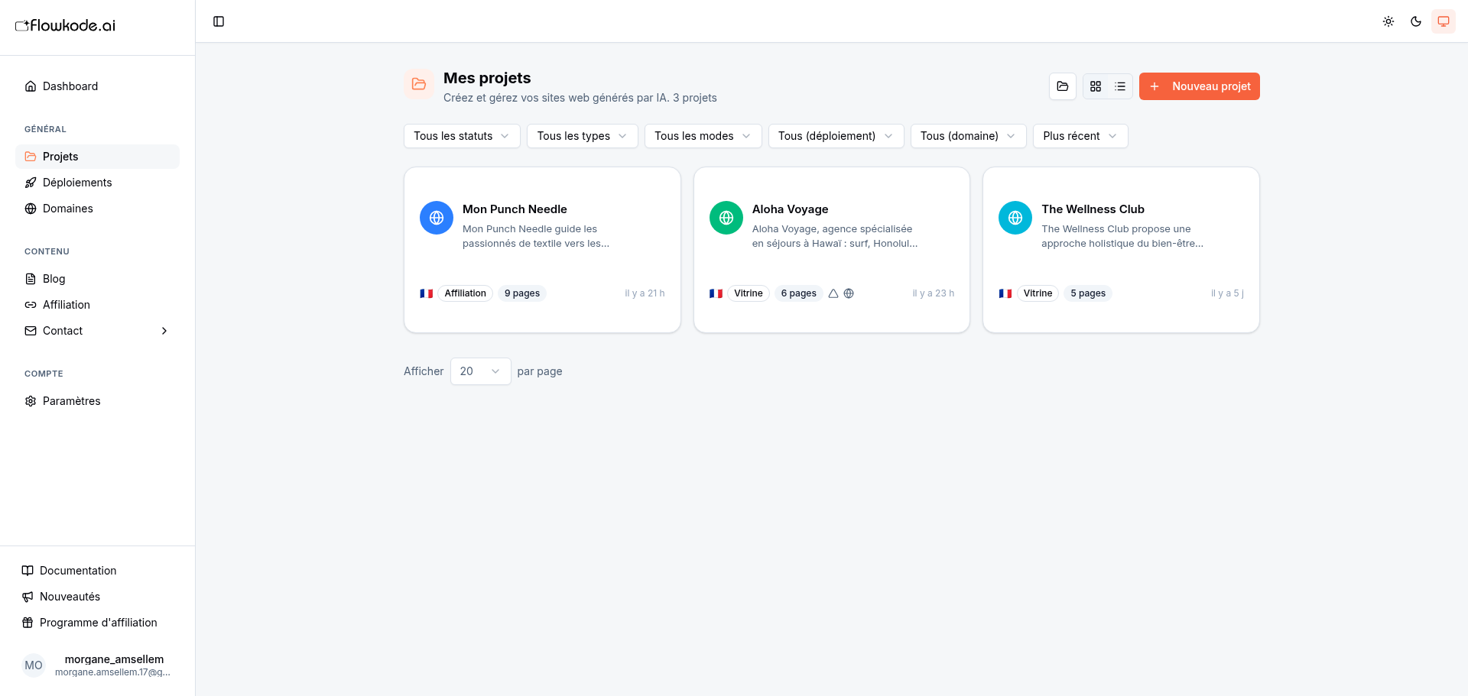Click the Nouveau projet button
Screen dimensions: 1468x696
[x=1199, y=86]
